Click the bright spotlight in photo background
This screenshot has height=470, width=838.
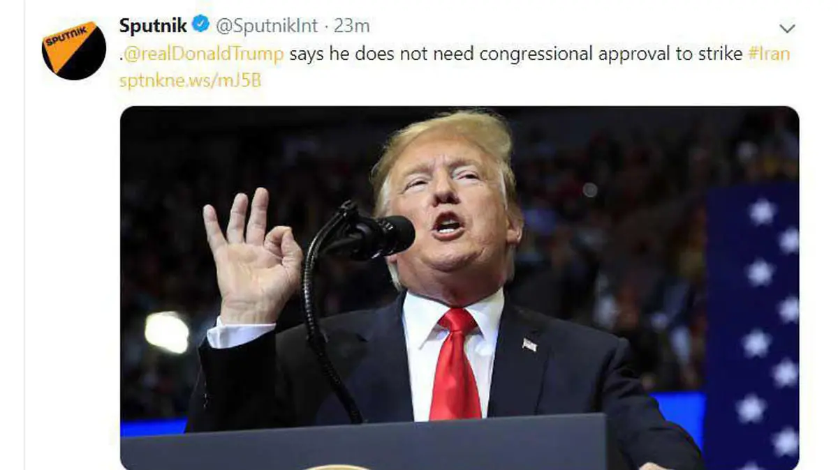pos(167,332)
